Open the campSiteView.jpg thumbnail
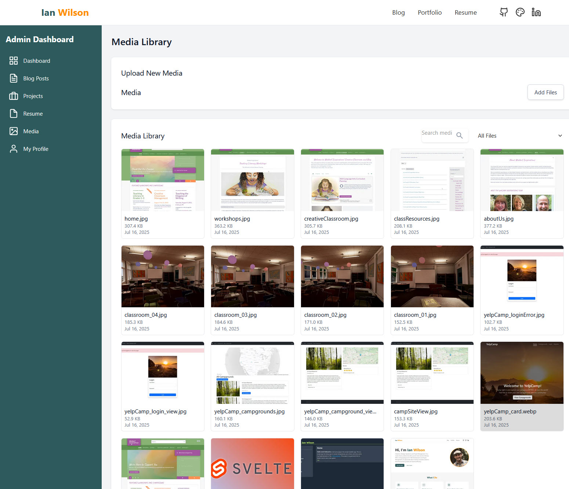The image size is (569, 489). click(x=432, y=373)
